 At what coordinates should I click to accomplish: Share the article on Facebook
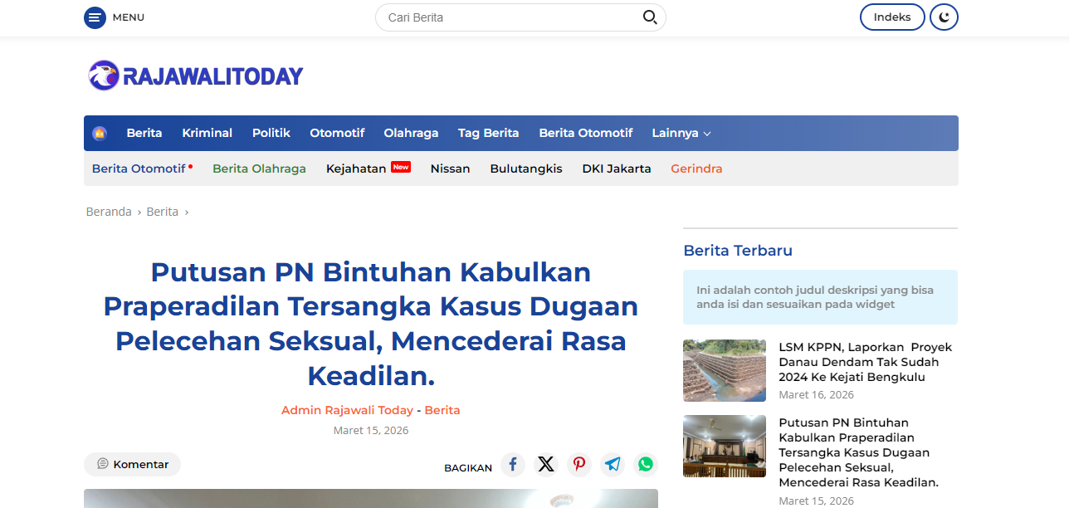513,465
